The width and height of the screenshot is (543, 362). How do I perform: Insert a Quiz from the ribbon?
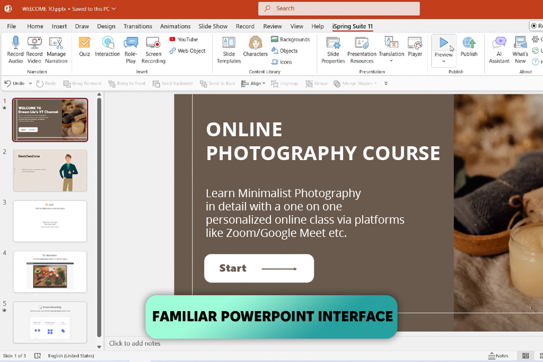click(x=84, y=43)
